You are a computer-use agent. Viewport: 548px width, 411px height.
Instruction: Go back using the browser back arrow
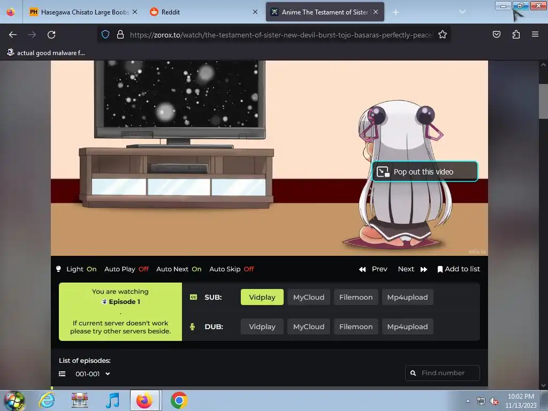click(x=13, y=35)
